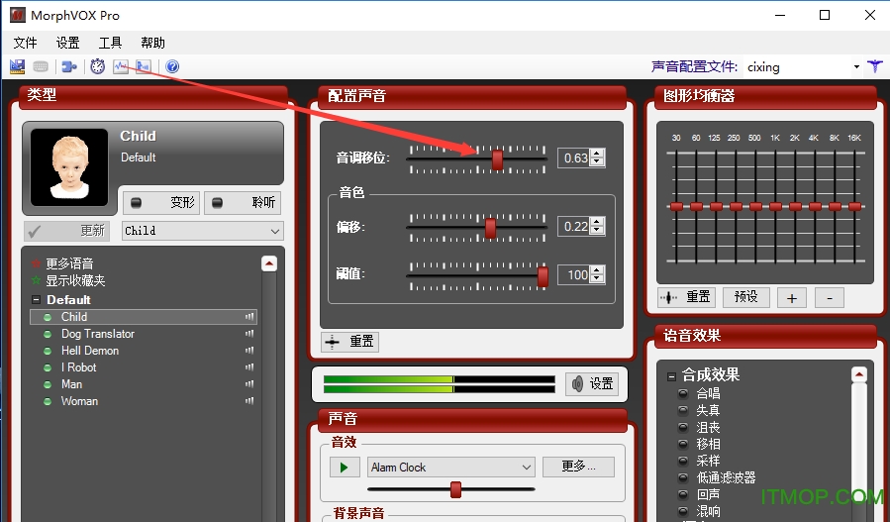
Task: Enable the 移相 phaser effect
Action: tap(683, 444)
